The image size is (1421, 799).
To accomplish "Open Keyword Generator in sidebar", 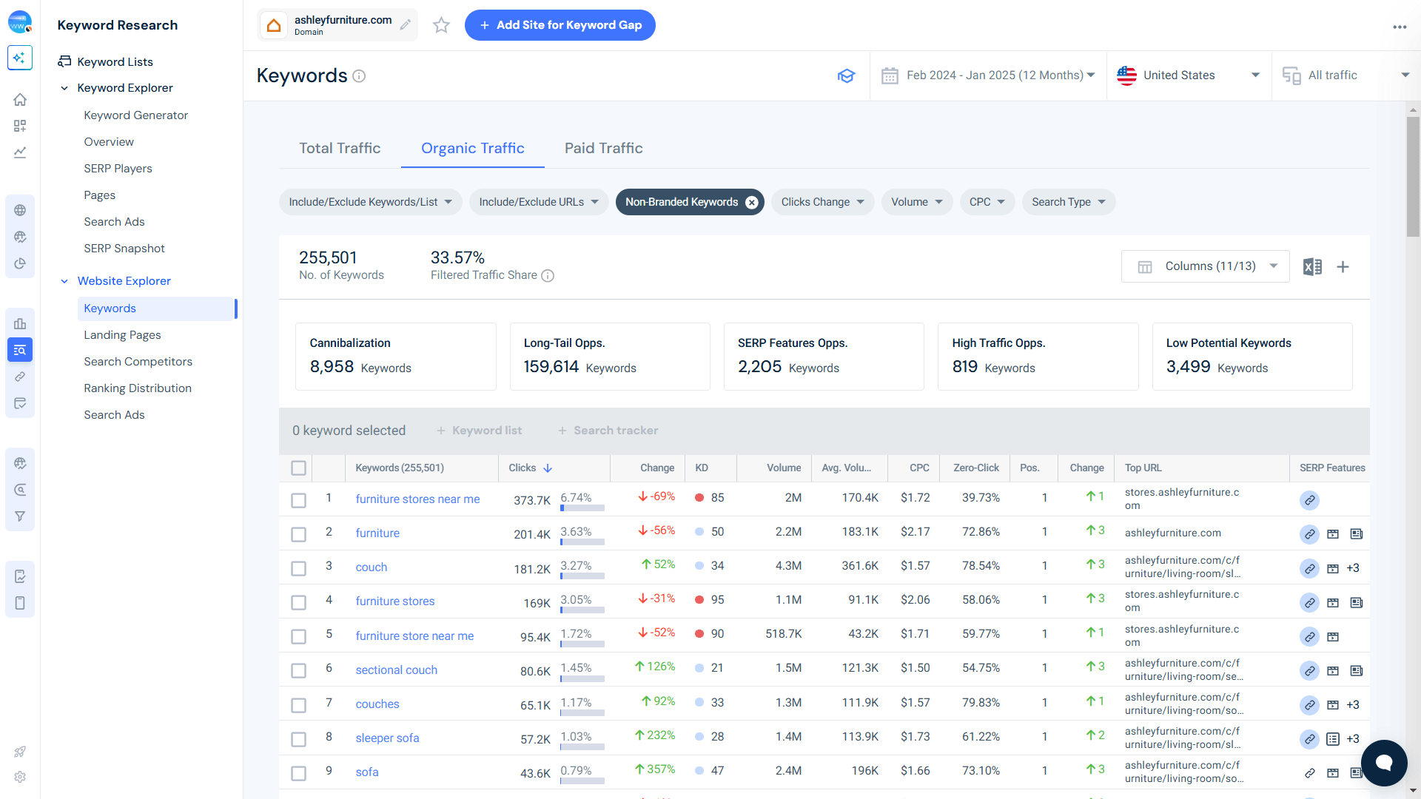I will [135, 115].
